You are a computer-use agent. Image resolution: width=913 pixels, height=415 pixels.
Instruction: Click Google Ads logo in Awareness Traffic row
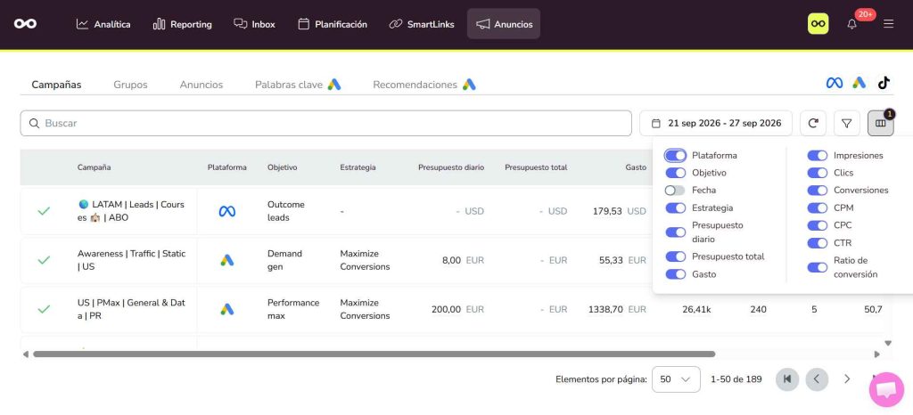227,260
